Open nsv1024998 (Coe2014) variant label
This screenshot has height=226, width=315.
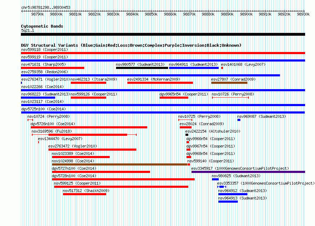[73, 161]
